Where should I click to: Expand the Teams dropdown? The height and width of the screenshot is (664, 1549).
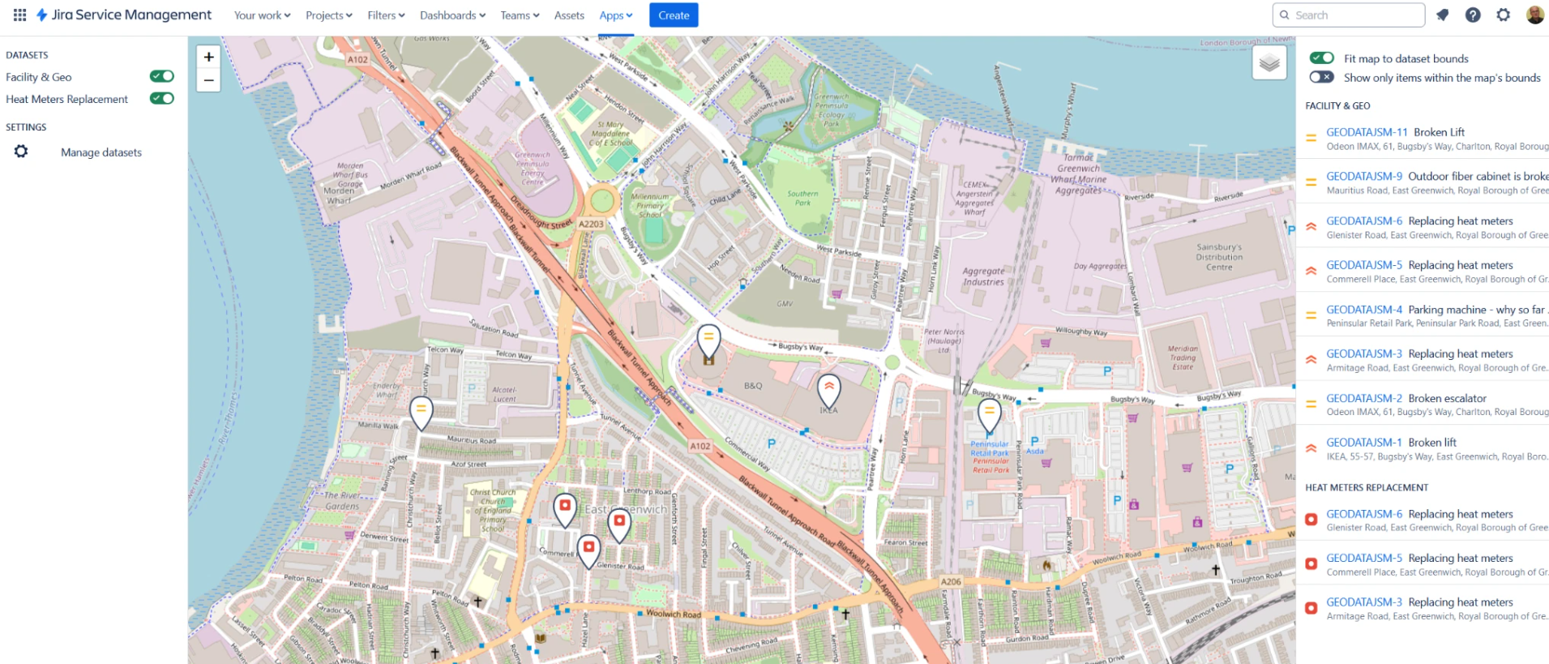pos(520,15)
